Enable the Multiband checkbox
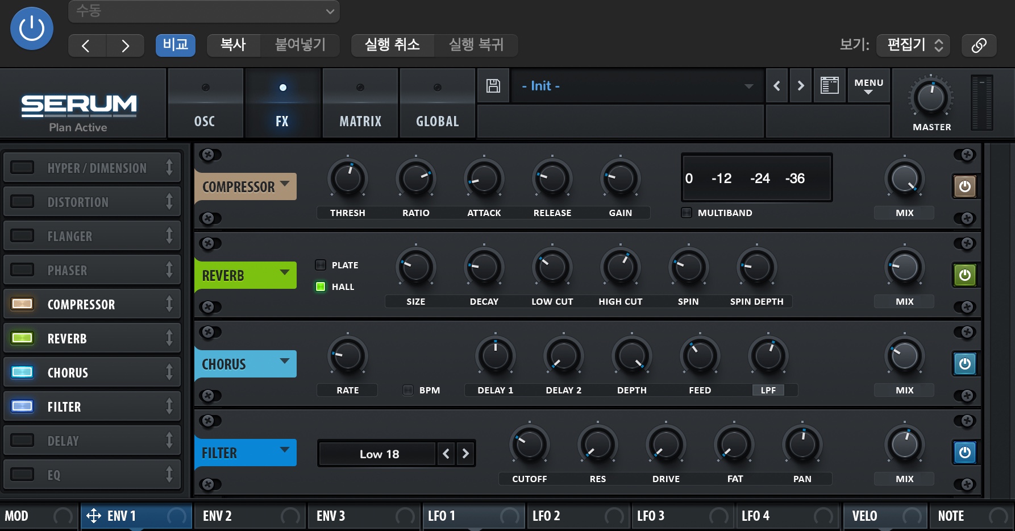 [687, 213]
